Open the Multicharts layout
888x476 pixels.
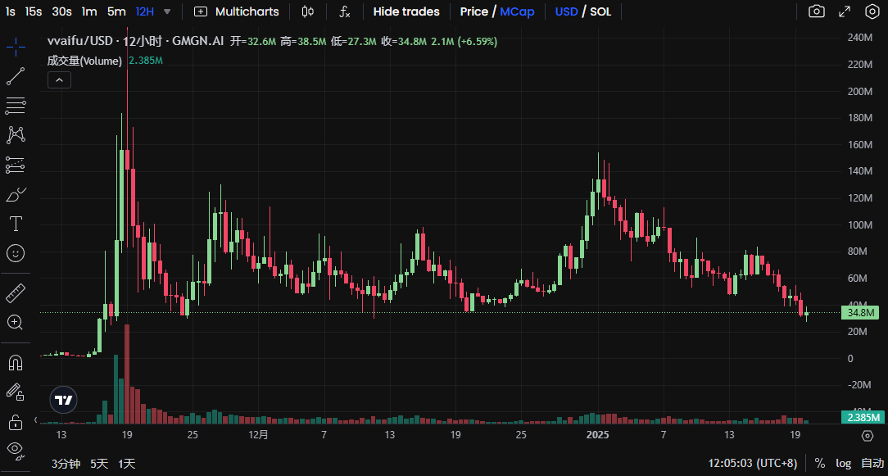(237, 11)
